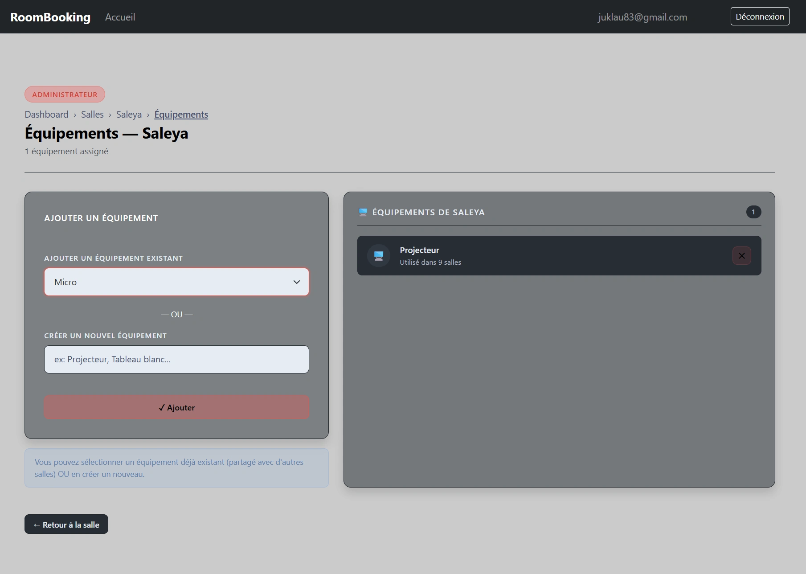The image size is (806, 574).
Task: Click the juklau83@gmail.com account email
Action: (x=642, y=17)
